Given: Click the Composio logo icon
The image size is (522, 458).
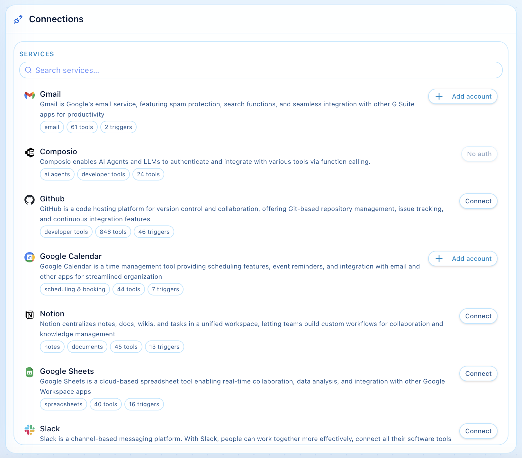Looking at the screenshot, I should pos(30,153).
